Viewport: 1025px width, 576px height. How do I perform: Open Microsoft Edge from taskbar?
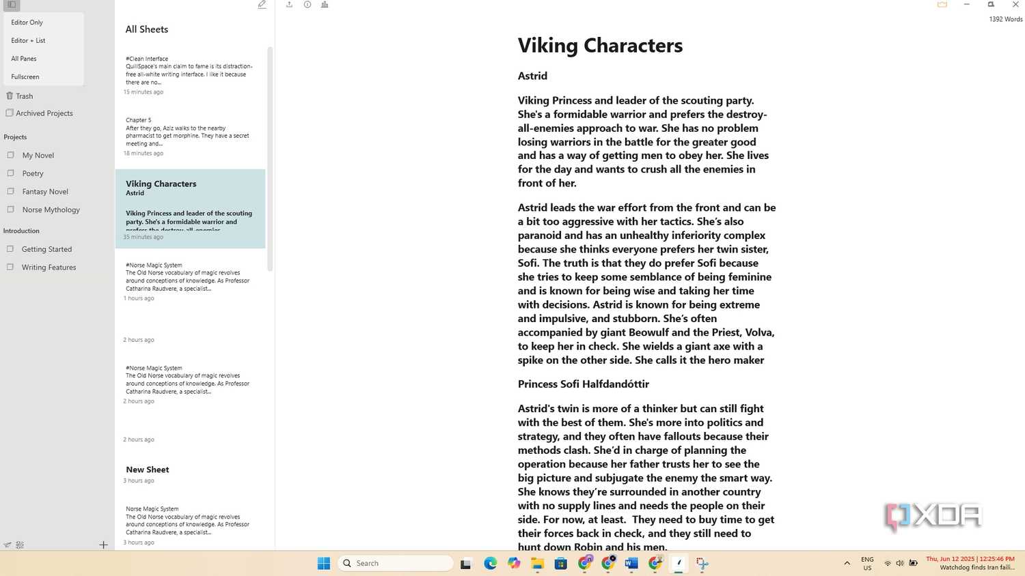(x=491, y=563)
